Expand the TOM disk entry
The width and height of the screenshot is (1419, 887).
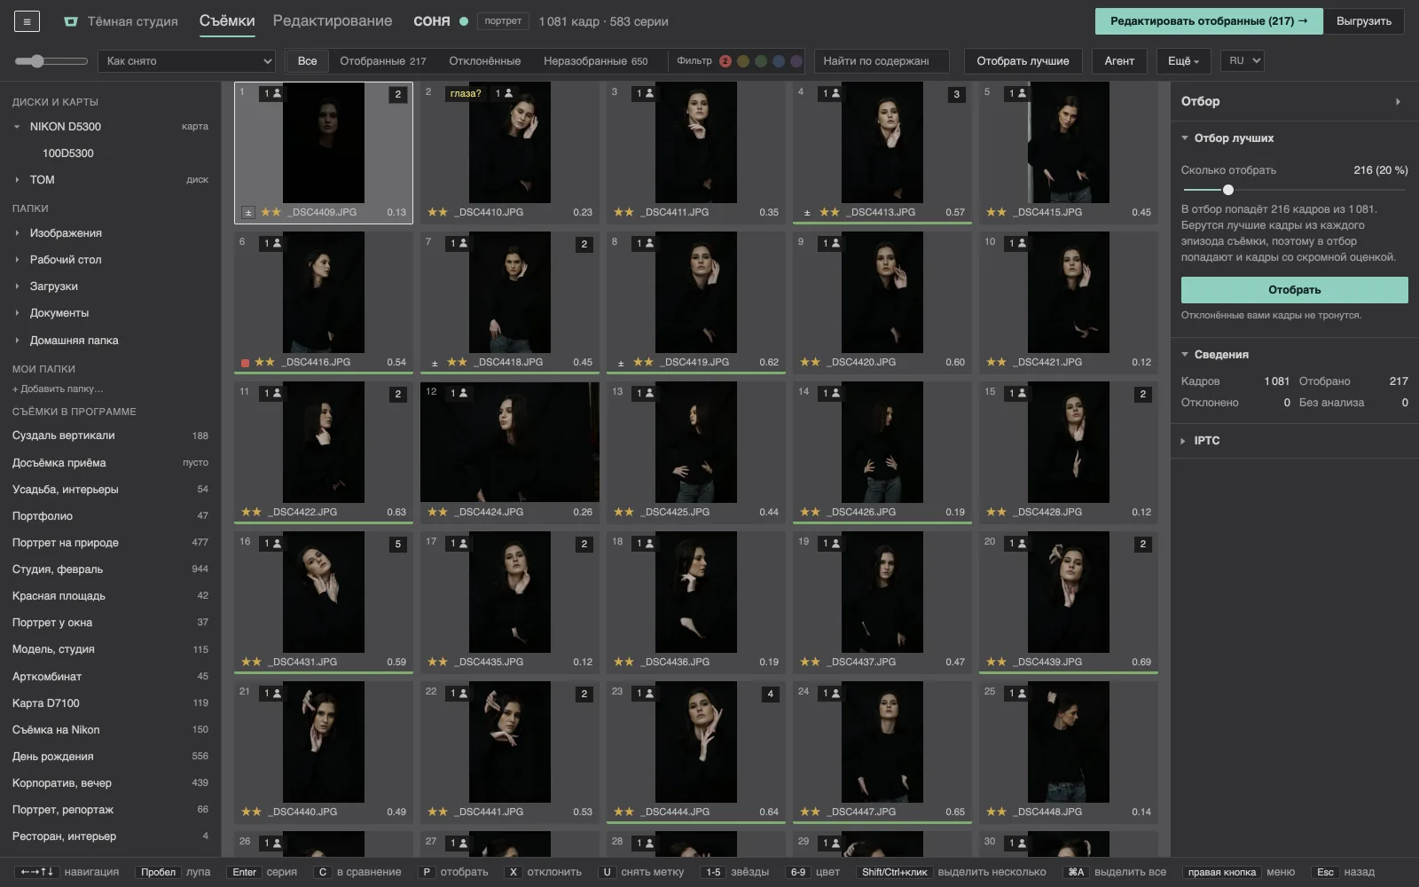pos(17,180)
